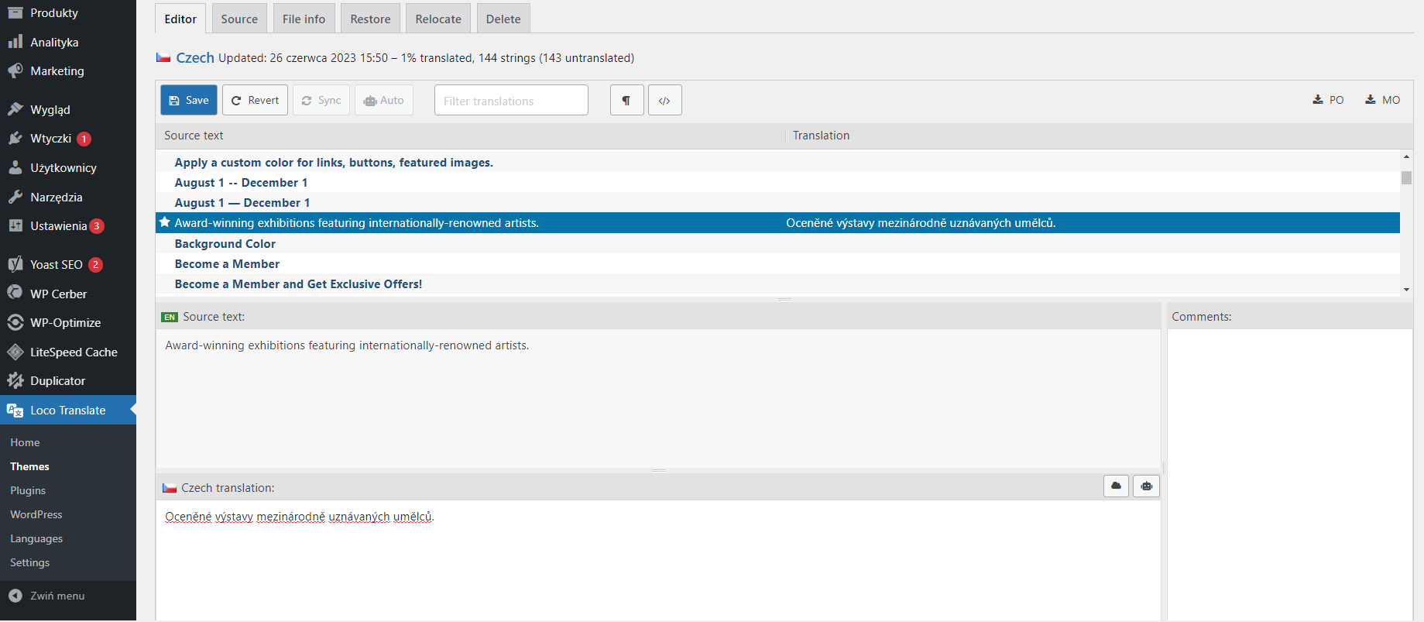Screen dimensions: 1424x622
Task: Open Loco Translate Languages submenu
Action: (x=36, y=538)
